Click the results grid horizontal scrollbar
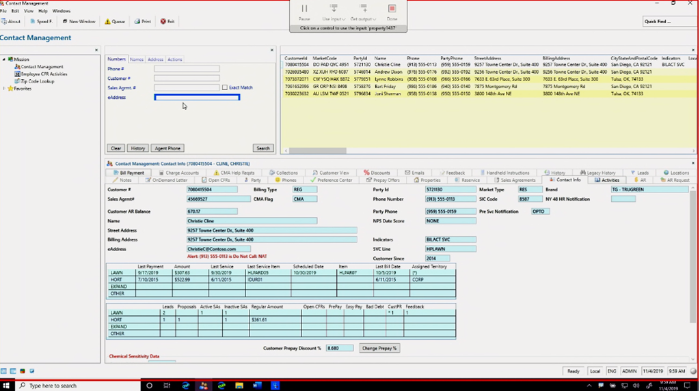This screenshot has height=391, width=700. point(318,151)
